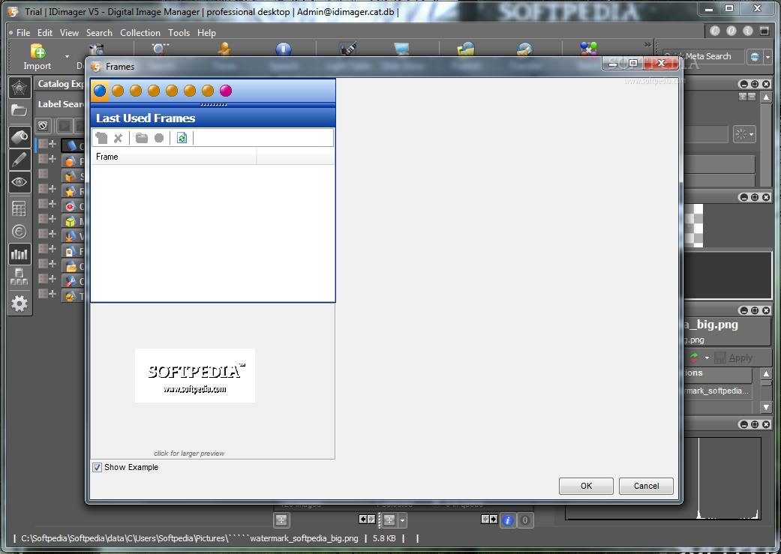
Task: Click the Softpedia preview thumbnail
Action: click(x=195, y=376)
